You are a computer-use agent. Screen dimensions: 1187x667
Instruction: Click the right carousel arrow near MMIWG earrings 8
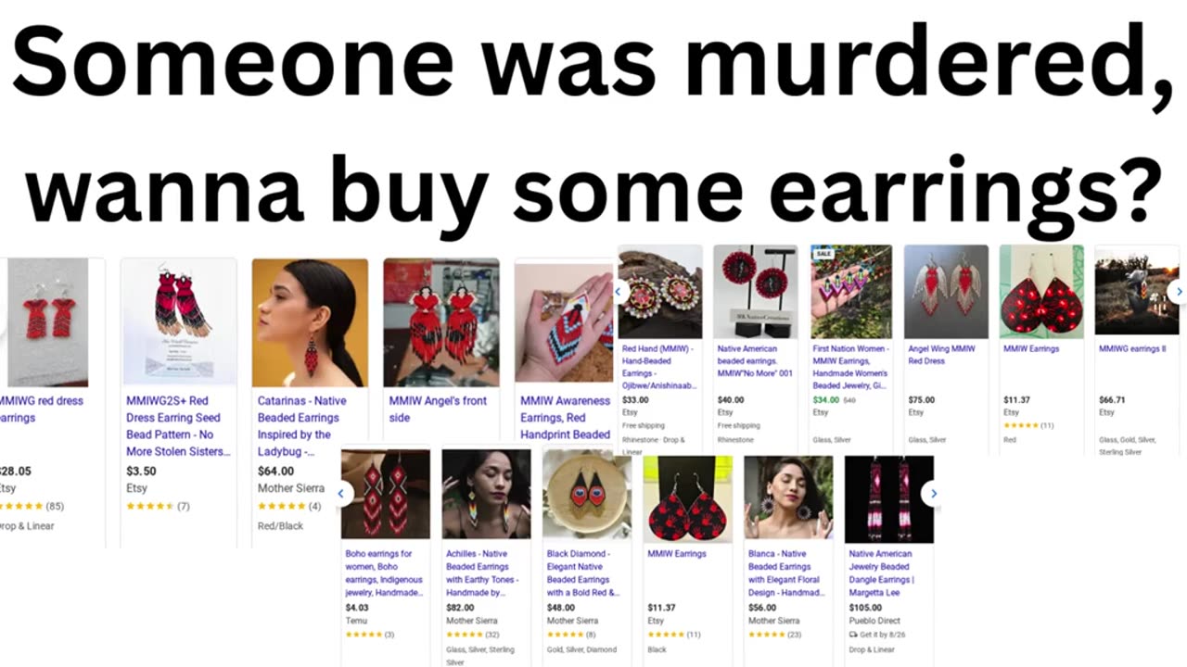1179,291
